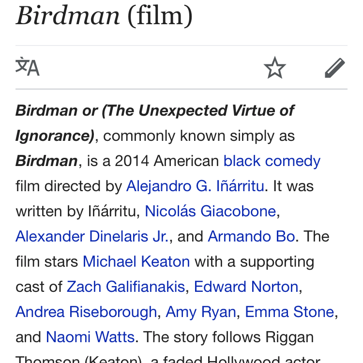Visit the Armando Bo link
The image size is (363, 363).
pos(251,236)
